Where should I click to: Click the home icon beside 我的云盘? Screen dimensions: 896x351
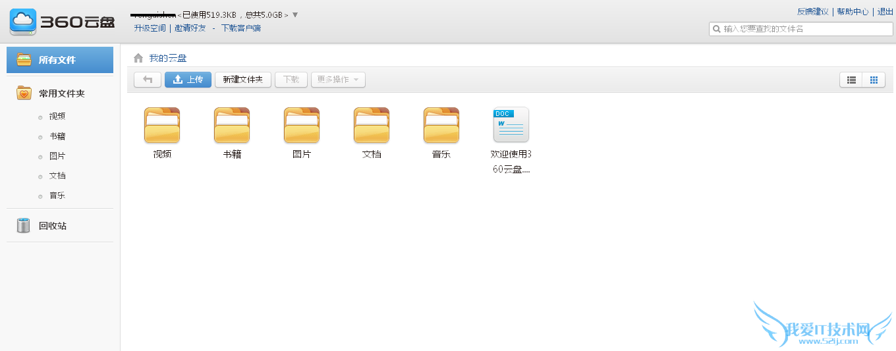[x=138, y=58]
